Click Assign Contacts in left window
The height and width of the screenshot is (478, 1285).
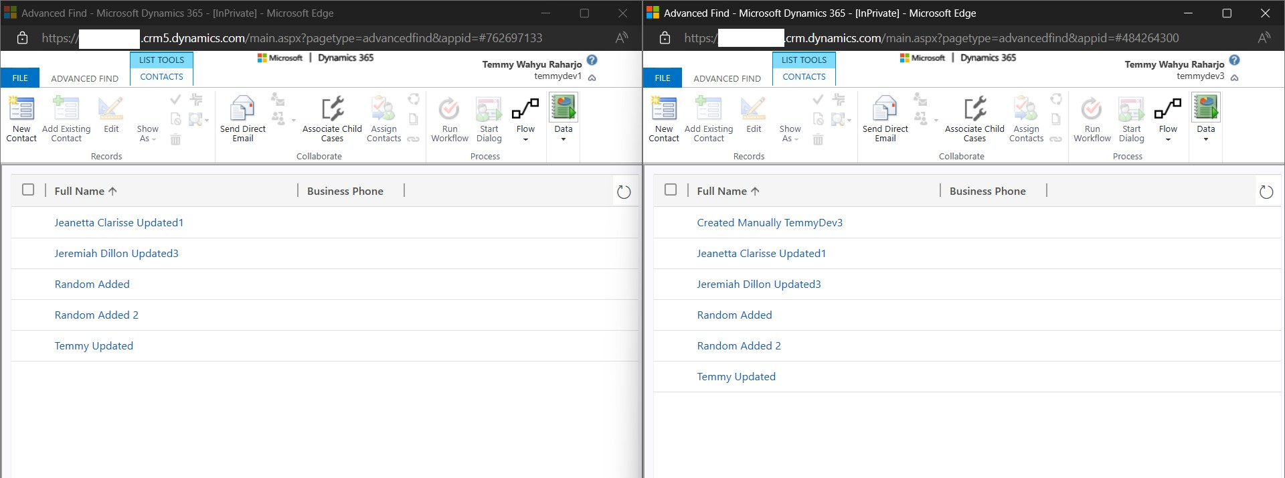(x=383, y=119)
